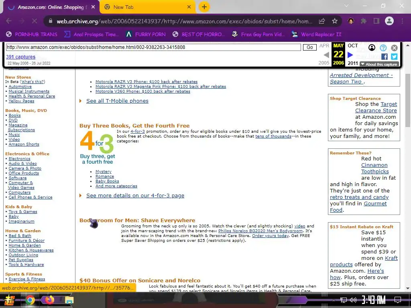This screenshot has width=411, height=308.
Task: Expand About this capture dropdown
Action: tap(380, 64)
